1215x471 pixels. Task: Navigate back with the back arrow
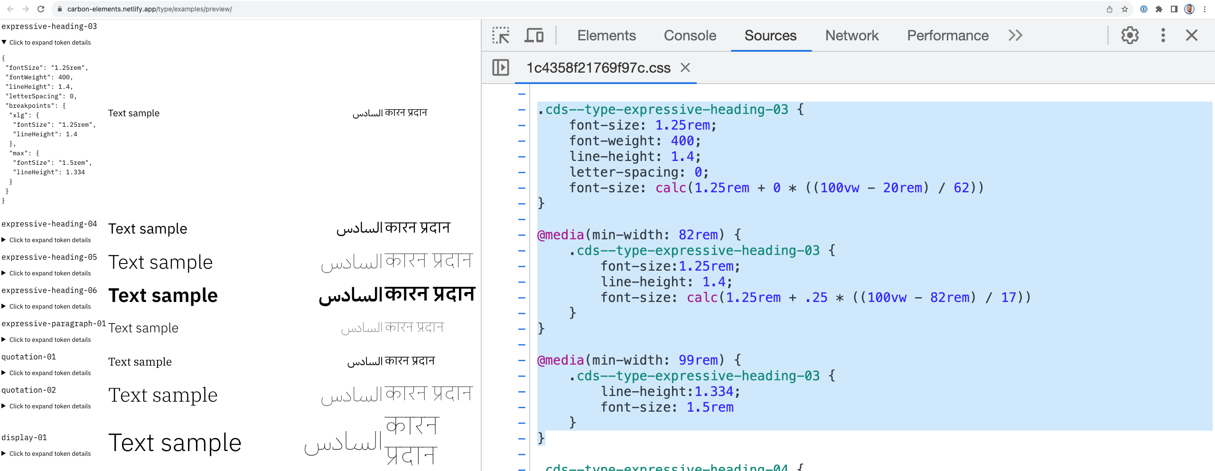coord(9,8)
